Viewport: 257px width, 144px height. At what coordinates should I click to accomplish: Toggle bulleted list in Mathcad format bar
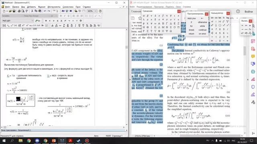[x=87, y=16]
